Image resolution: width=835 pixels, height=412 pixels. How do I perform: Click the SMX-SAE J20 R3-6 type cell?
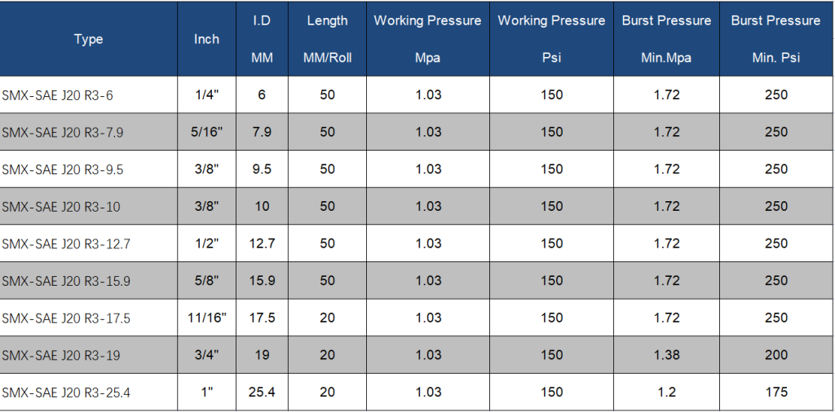(58, 95)
